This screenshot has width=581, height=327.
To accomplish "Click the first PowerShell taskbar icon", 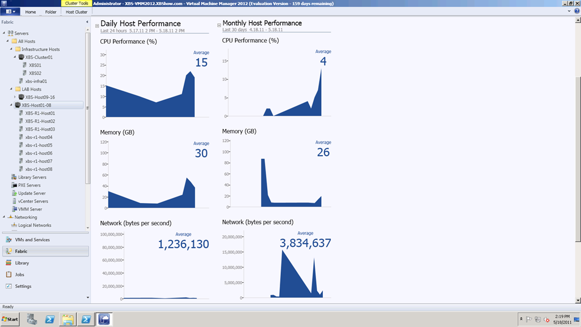I will [x=50, y=319].
